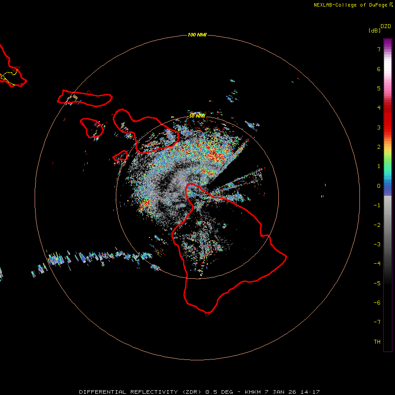Click the 50 NMI range ring label
Image resolution: width=395 pixels, height=395 pixels.
197,116
